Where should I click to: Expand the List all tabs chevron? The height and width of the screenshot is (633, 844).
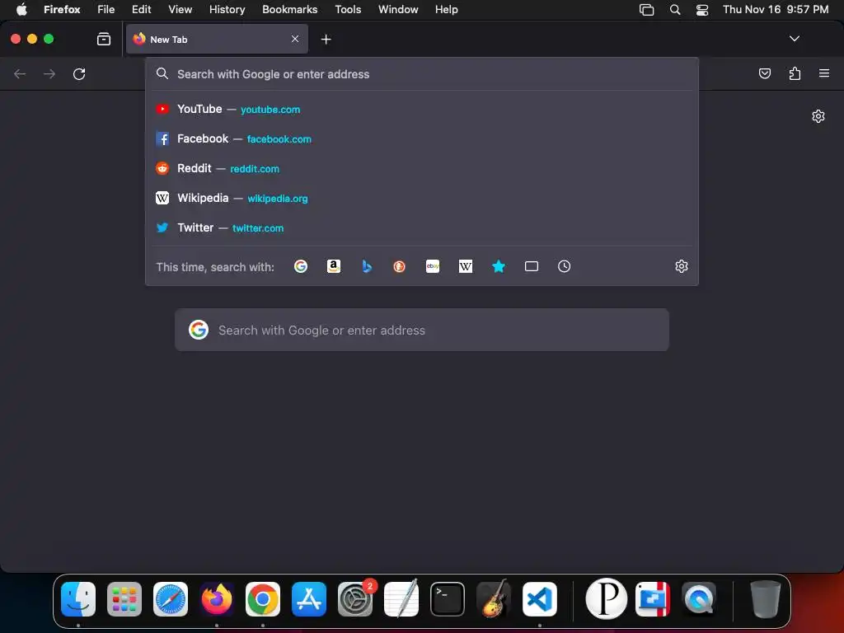pyautogui.click(x=794, y=39)
